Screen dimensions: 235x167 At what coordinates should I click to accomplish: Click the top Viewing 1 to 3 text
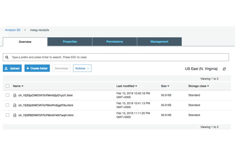click(x=209, y=79)
